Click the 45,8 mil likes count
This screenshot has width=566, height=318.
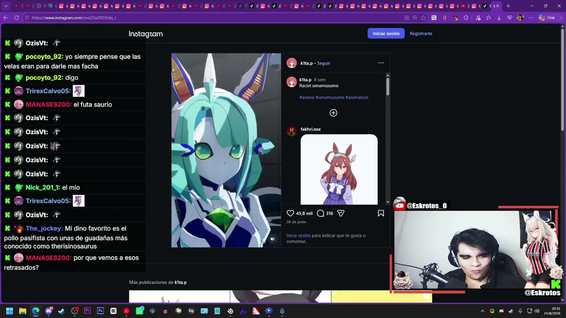pos(304,213)
